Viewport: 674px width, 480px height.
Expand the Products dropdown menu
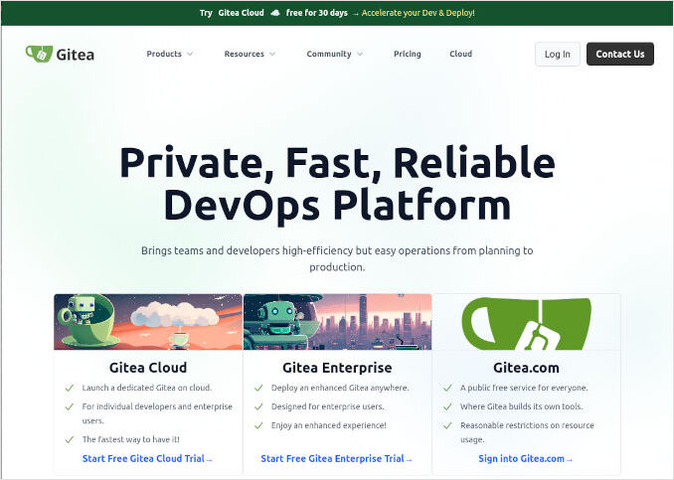(x=169, y=54)
